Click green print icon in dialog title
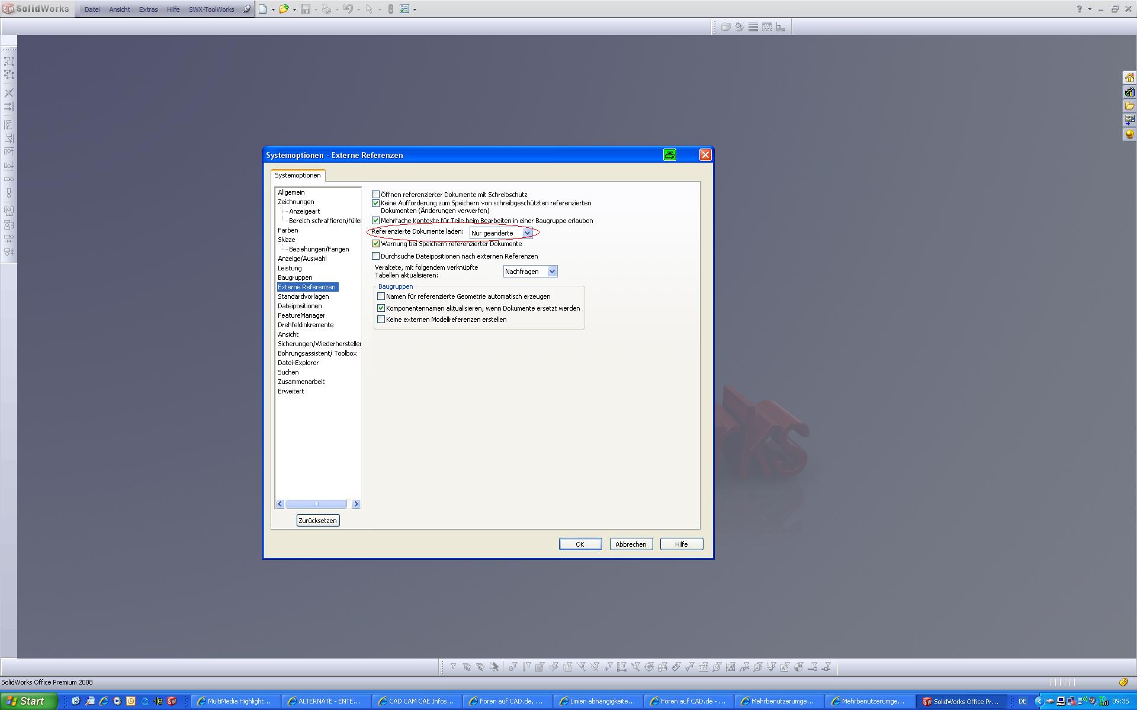The image size is (1137, 710). (x=670, y=155)
